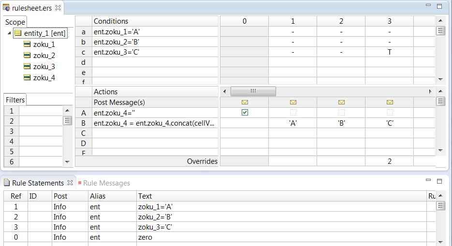
Task: Click the conditions vertical scrollbar thumb
Action: click(x=440, y=30)
